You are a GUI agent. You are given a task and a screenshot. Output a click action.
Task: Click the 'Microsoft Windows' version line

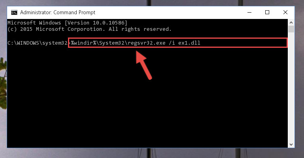68,23
